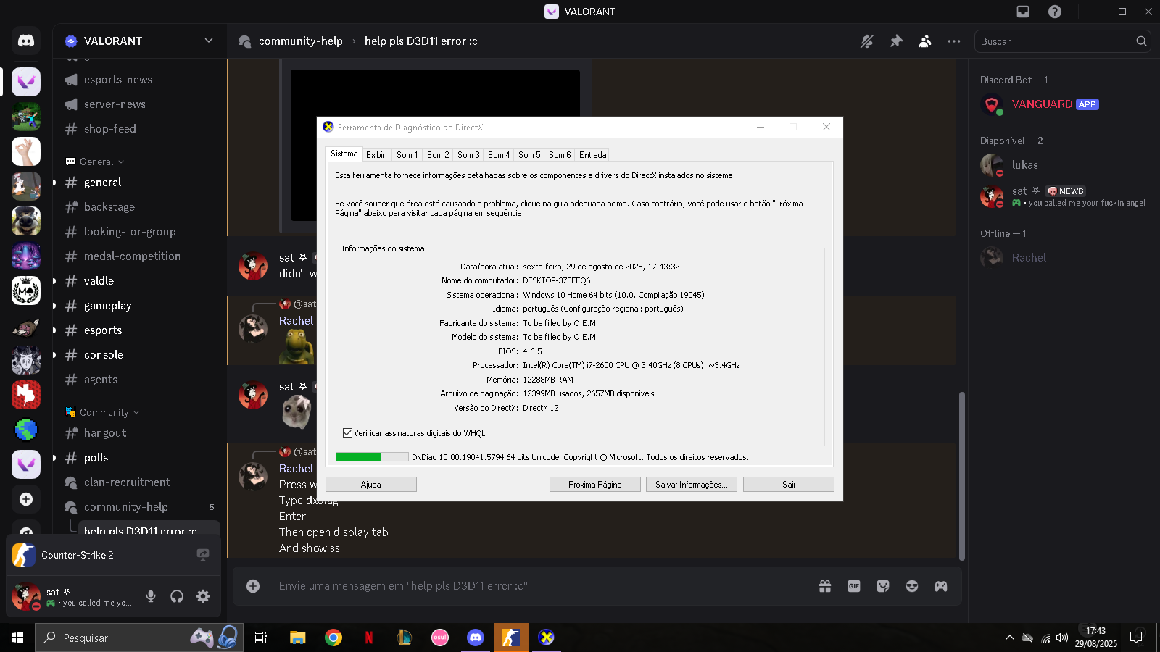This screenshot has width=1160, height=652.
Task: Click the Ajuda button
Action: [371, 485]
